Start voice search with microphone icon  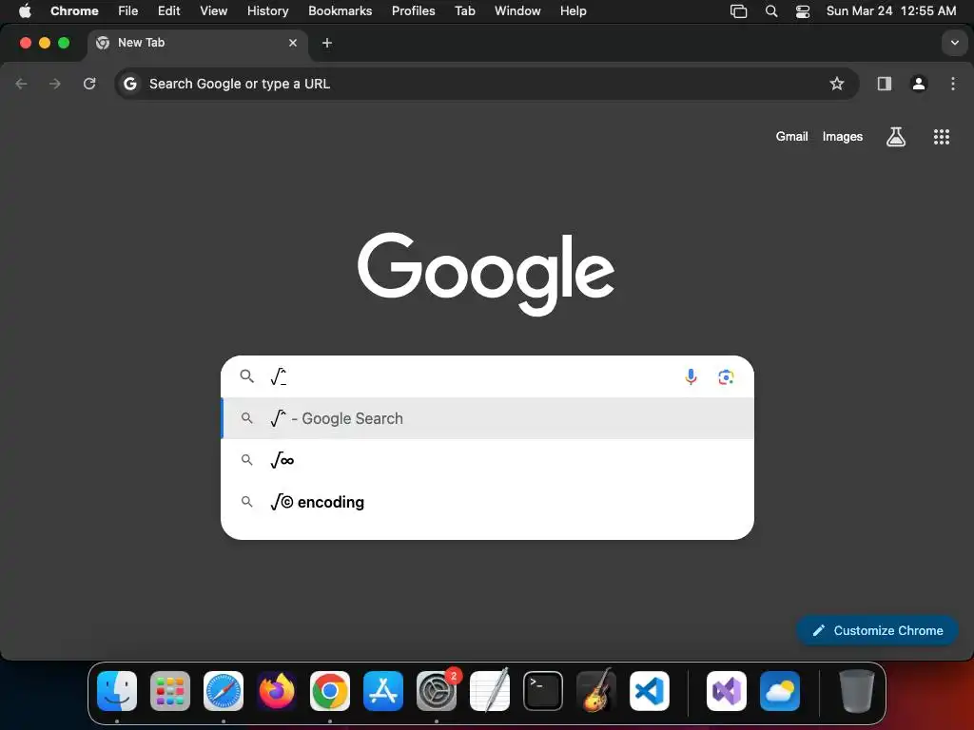[691, 376]
